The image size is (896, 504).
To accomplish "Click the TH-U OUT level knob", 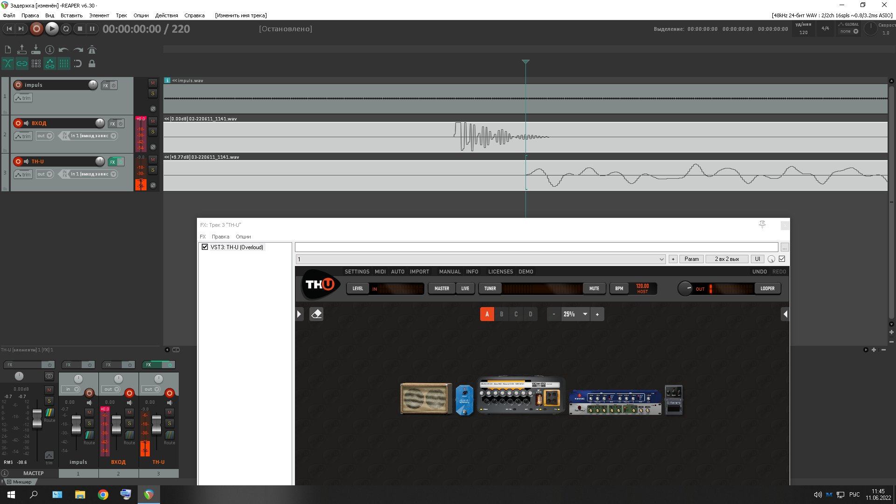I will coord(685,288).
